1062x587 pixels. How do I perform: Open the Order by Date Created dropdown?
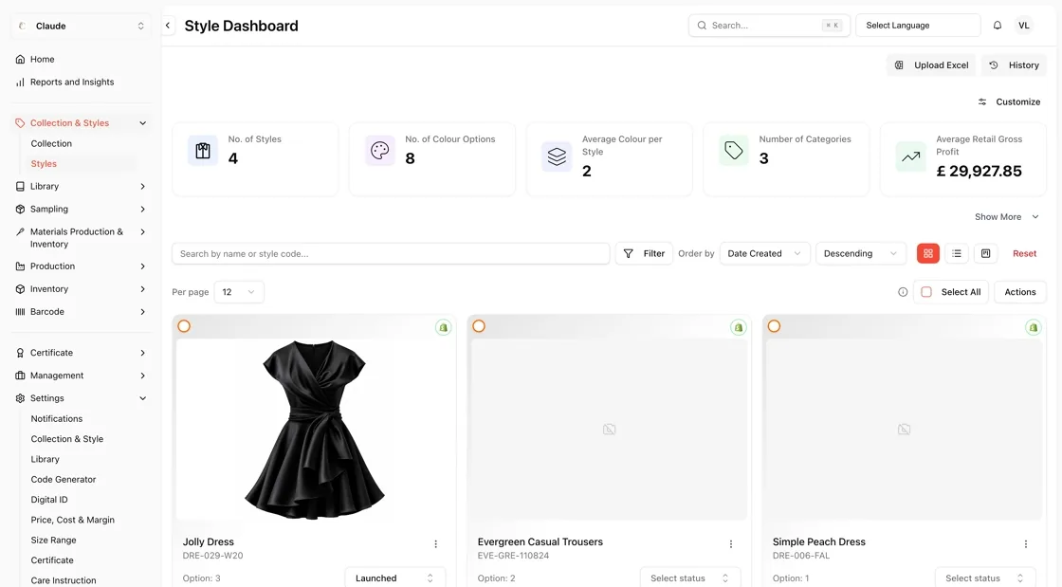coord(764,253)
